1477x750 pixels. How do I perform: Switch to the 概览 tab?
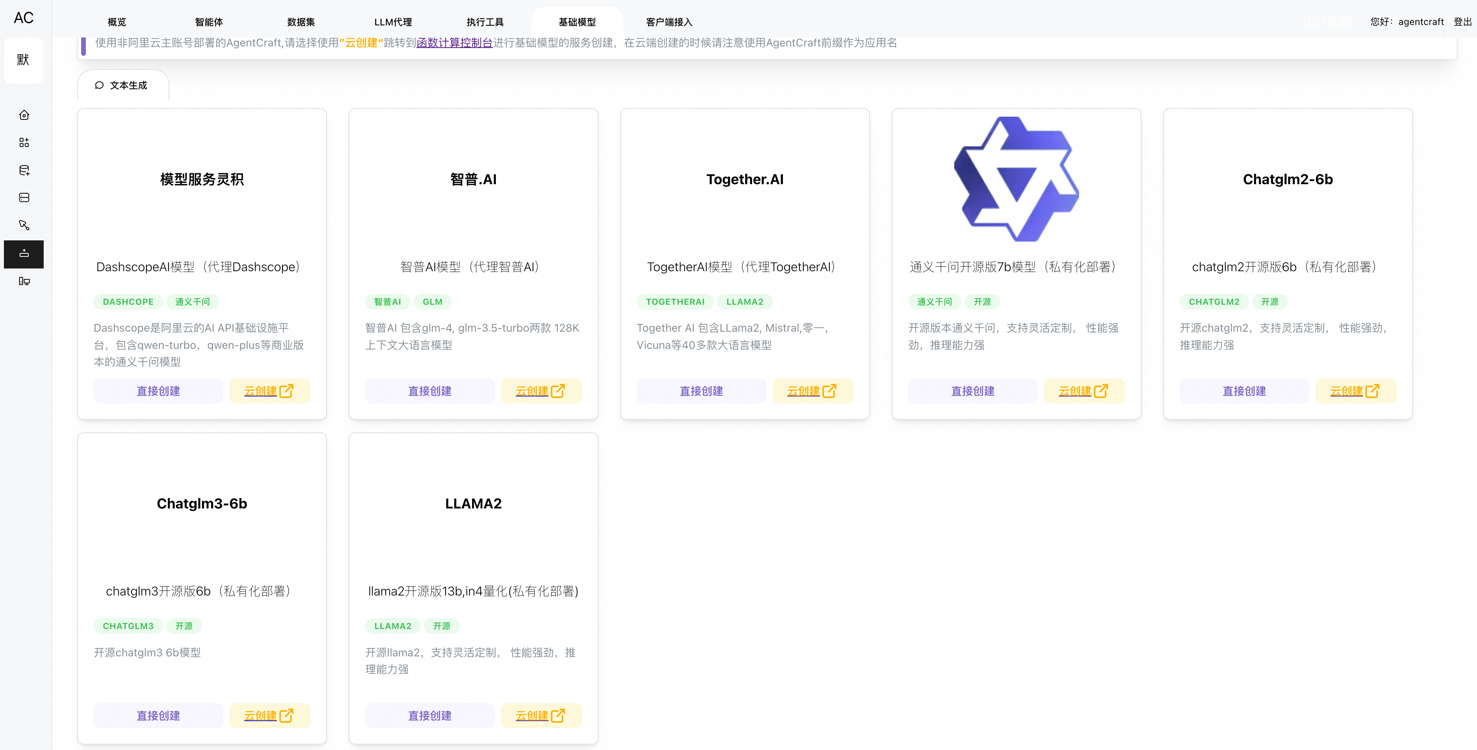click(x=117, y=22)
